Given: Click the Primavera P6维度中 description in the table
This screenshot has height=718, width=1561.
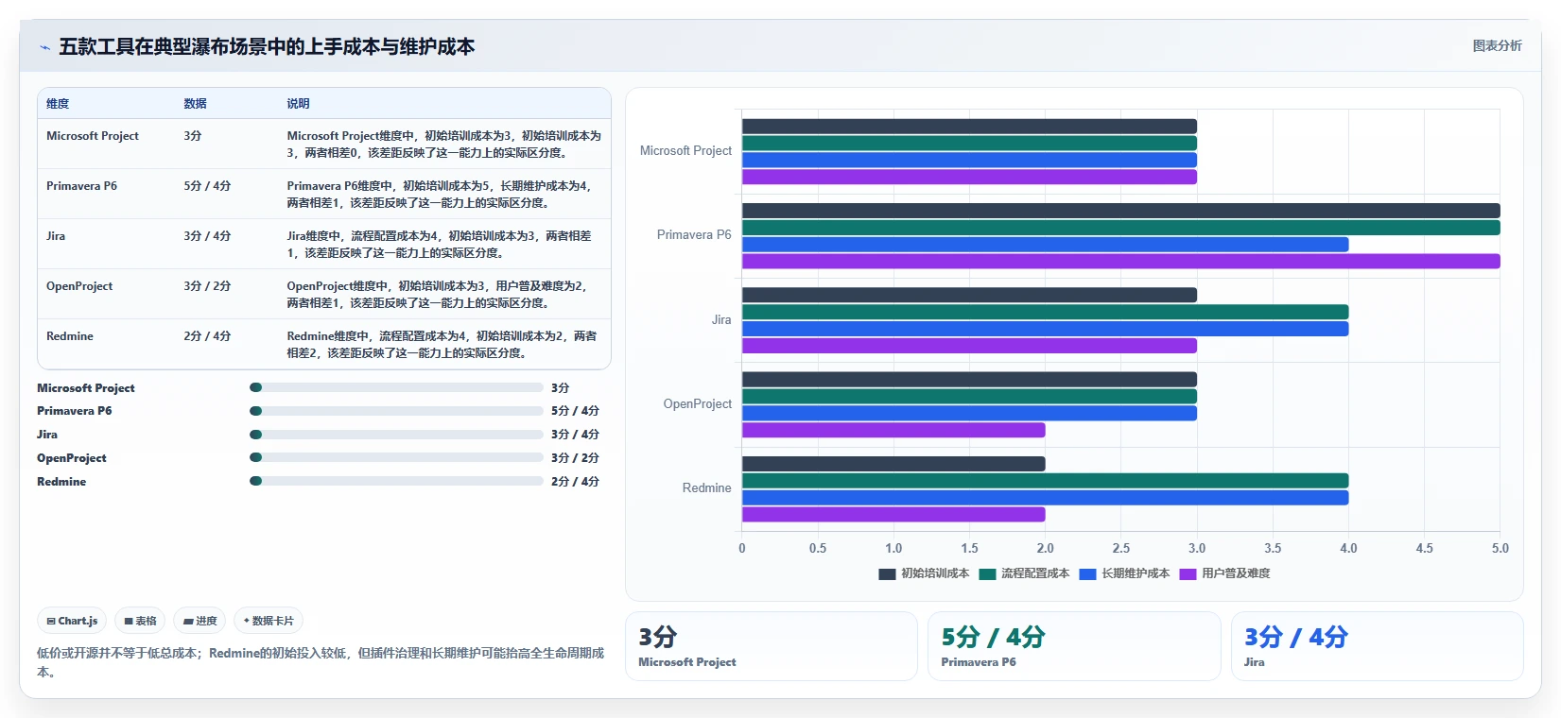Looking at the screenshot, I should [x=440, y=195].
